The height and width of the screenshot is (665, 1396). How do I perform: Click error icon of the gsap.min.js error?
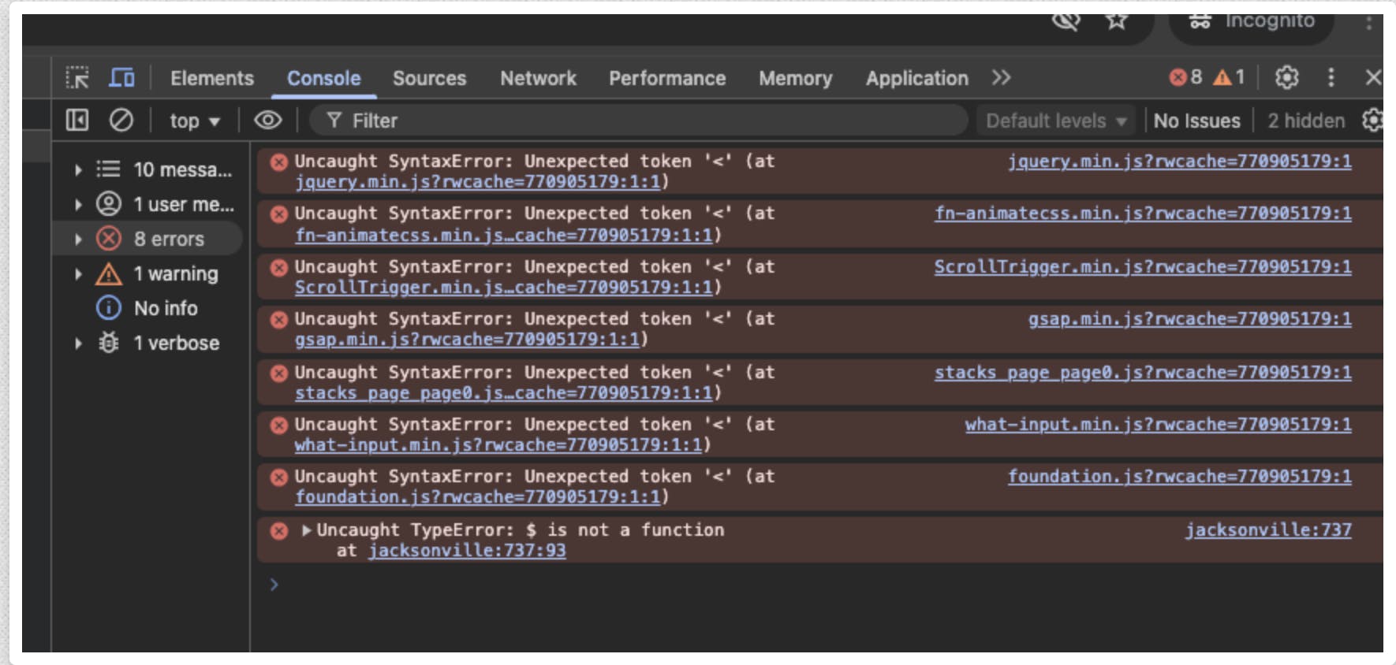(278, 320)
